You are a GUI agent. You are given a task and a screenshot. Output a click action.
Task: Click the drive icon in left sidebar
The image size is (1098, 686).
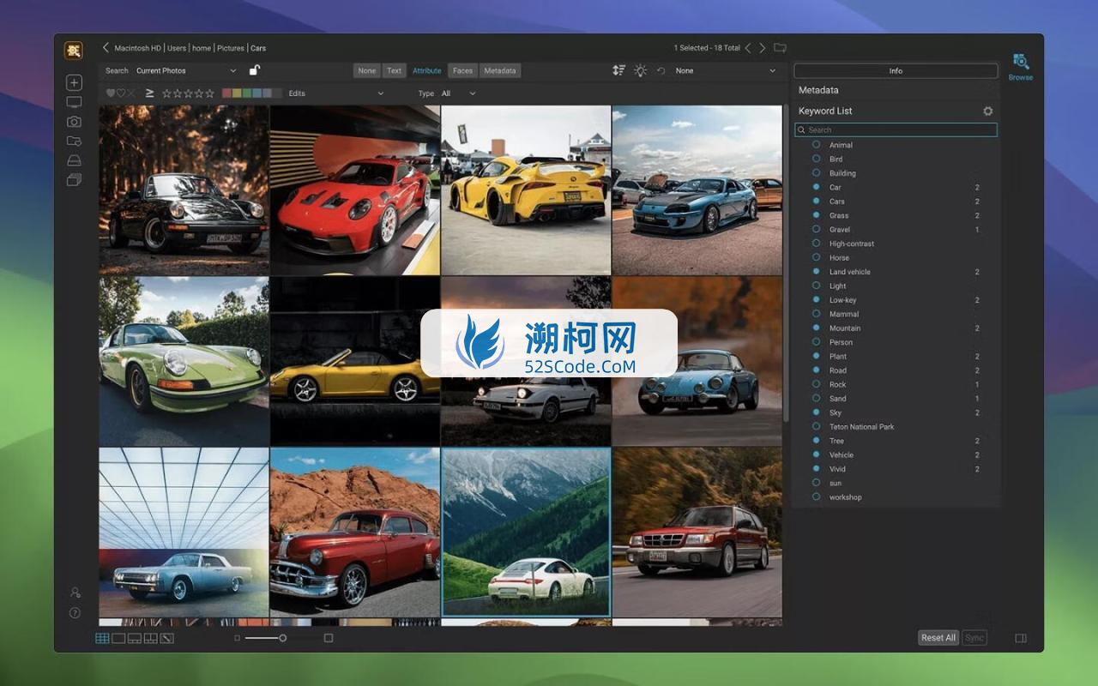[x=74, y=160]
